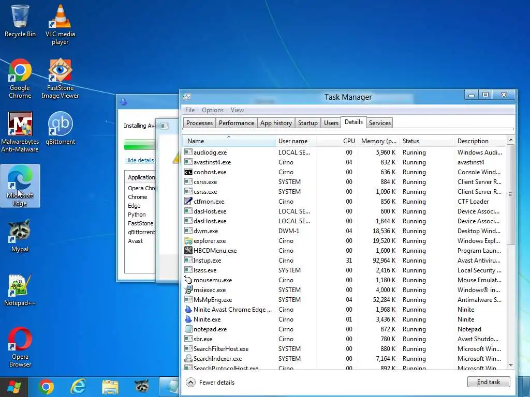Switch to the Performance tab
Viewport: 530px width, 397px height.
(236, 123)
